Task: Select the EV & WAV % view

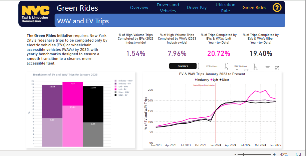Action: click(x=183, y=66)
